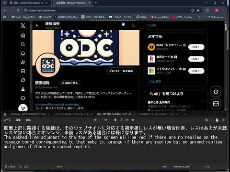Open a new browser tab
The width and height of the screenshot is (230, 172).
click(96, 3)
